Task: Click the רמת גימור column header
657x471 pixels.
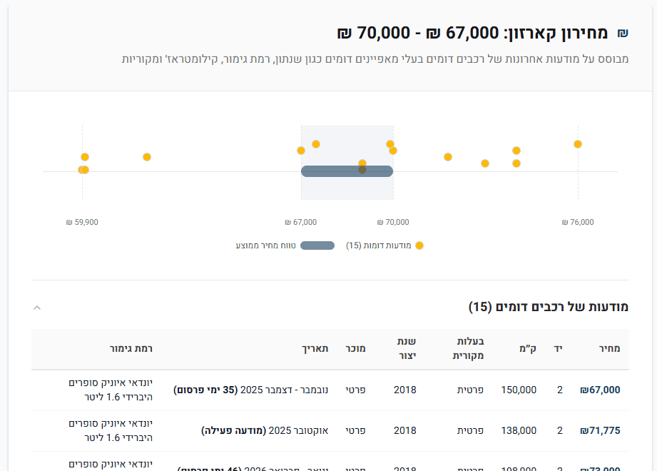Action: [x=131, y=348]
